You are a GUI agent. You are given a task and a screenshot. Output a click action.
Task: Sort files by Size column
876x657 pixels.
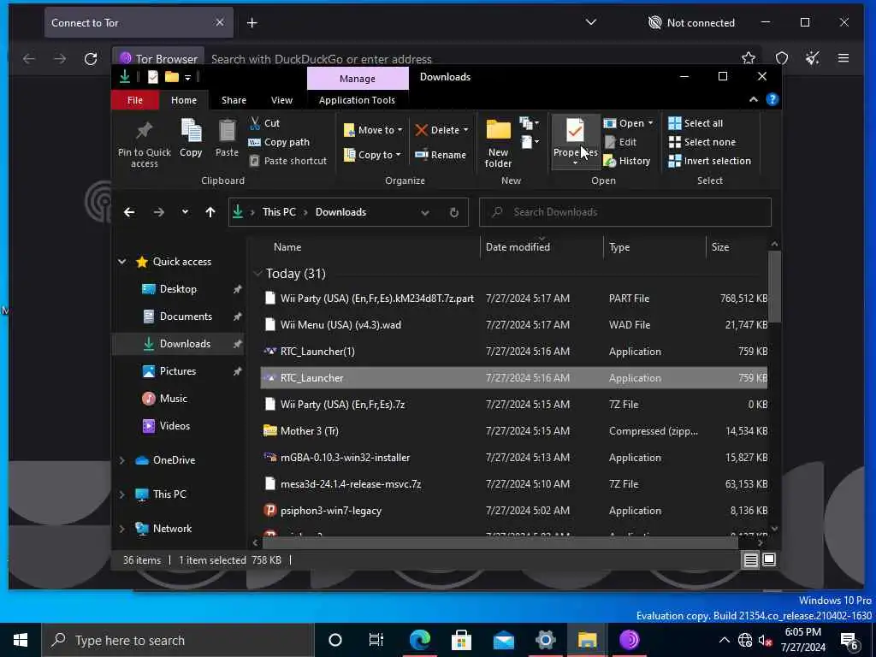tap(720, 247)
